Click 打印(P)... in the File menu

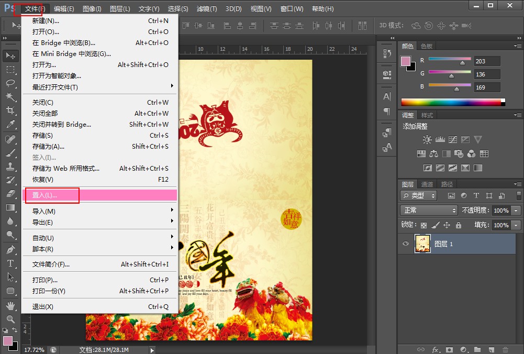coord(99,280)
